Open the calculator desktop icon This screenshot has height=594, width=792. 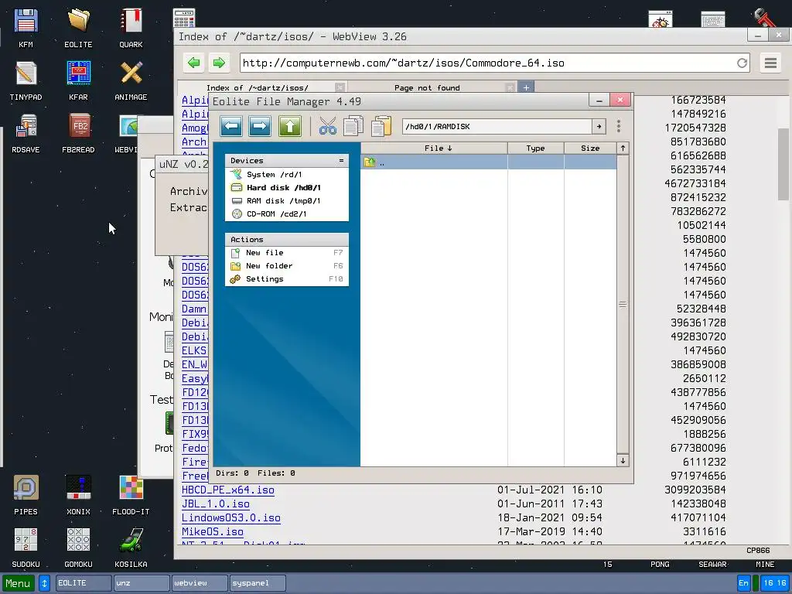tap(184, 18)
